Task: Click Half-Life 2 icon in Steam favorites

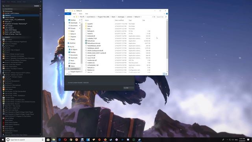Action: (x=4, y=22)
